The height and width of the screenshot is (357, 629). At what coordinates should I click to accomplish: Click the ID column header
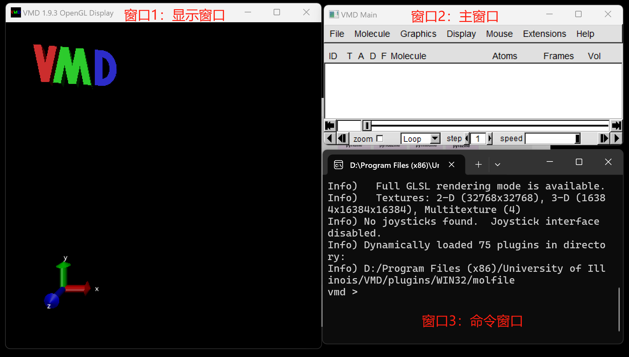click(333, 56)
